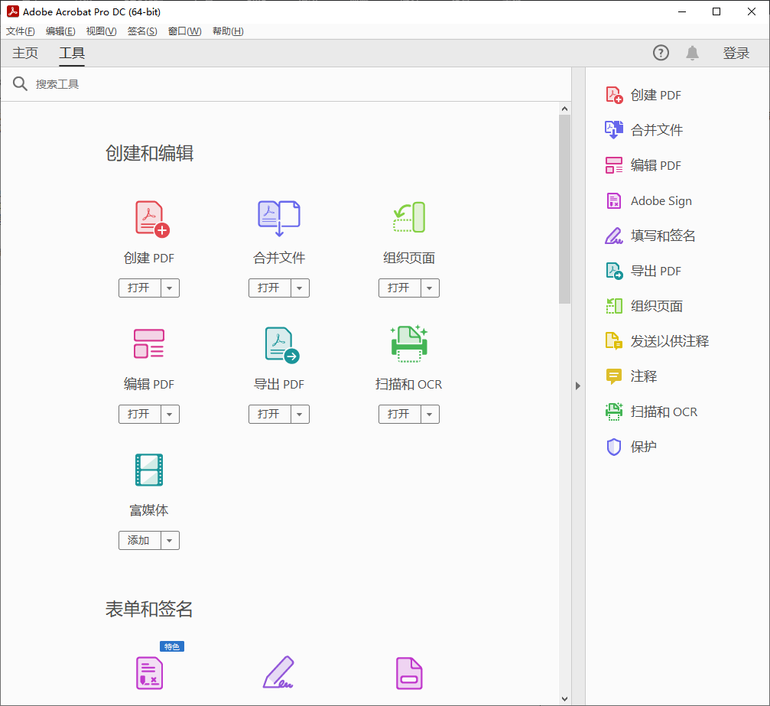Click the 富媒体 film strip icon

tap(149, 470)
